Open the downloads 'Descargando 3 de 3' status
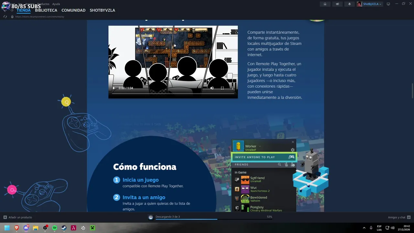414x233 pixels. click(x=168, y=217)
